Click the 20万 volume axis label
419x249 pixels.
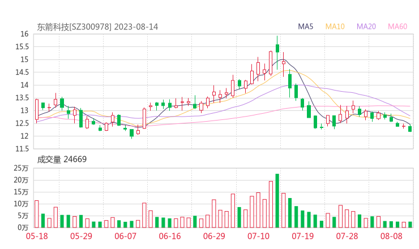(21, 180)
